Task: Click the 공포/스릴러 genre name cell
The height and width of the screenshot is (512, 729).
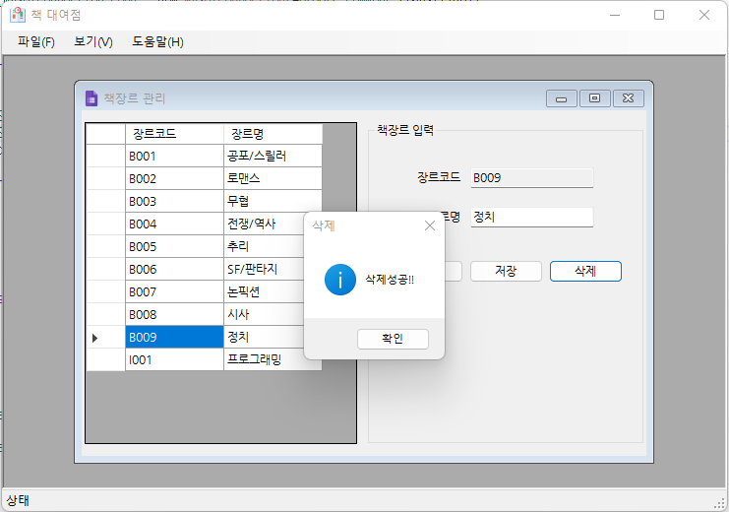Action: [273, 156]
